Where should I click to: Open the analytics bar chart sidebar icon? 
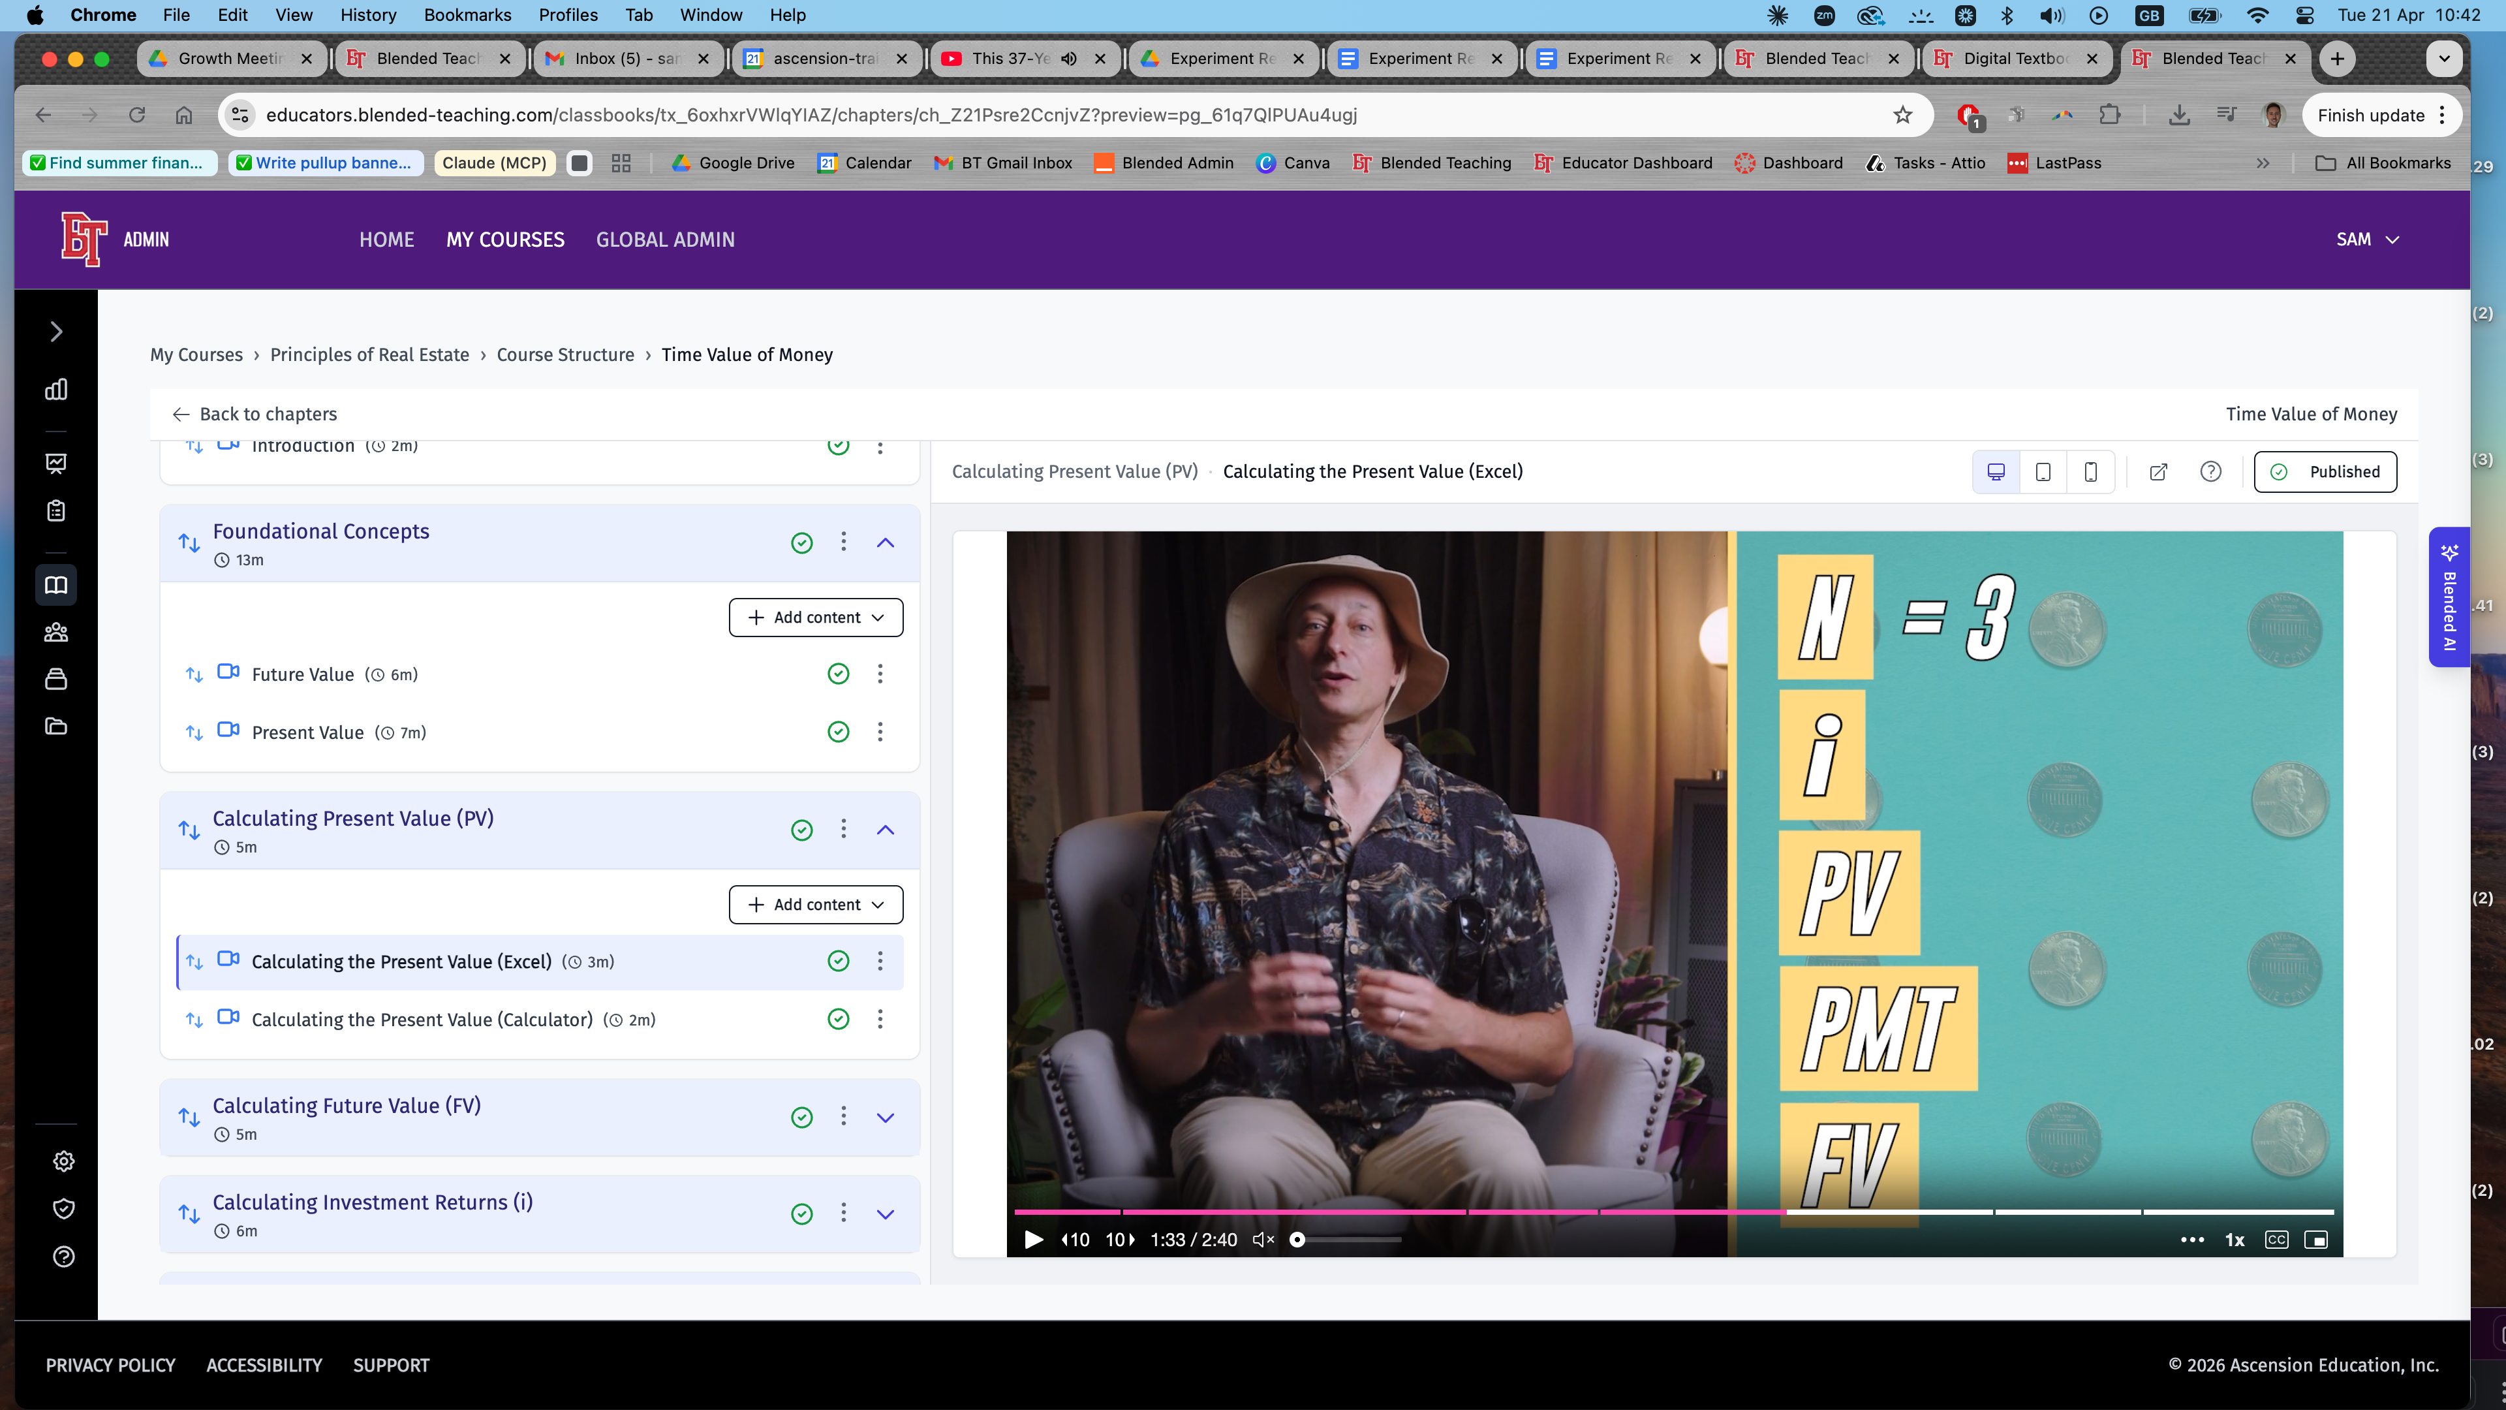click(x=56, y=389)
